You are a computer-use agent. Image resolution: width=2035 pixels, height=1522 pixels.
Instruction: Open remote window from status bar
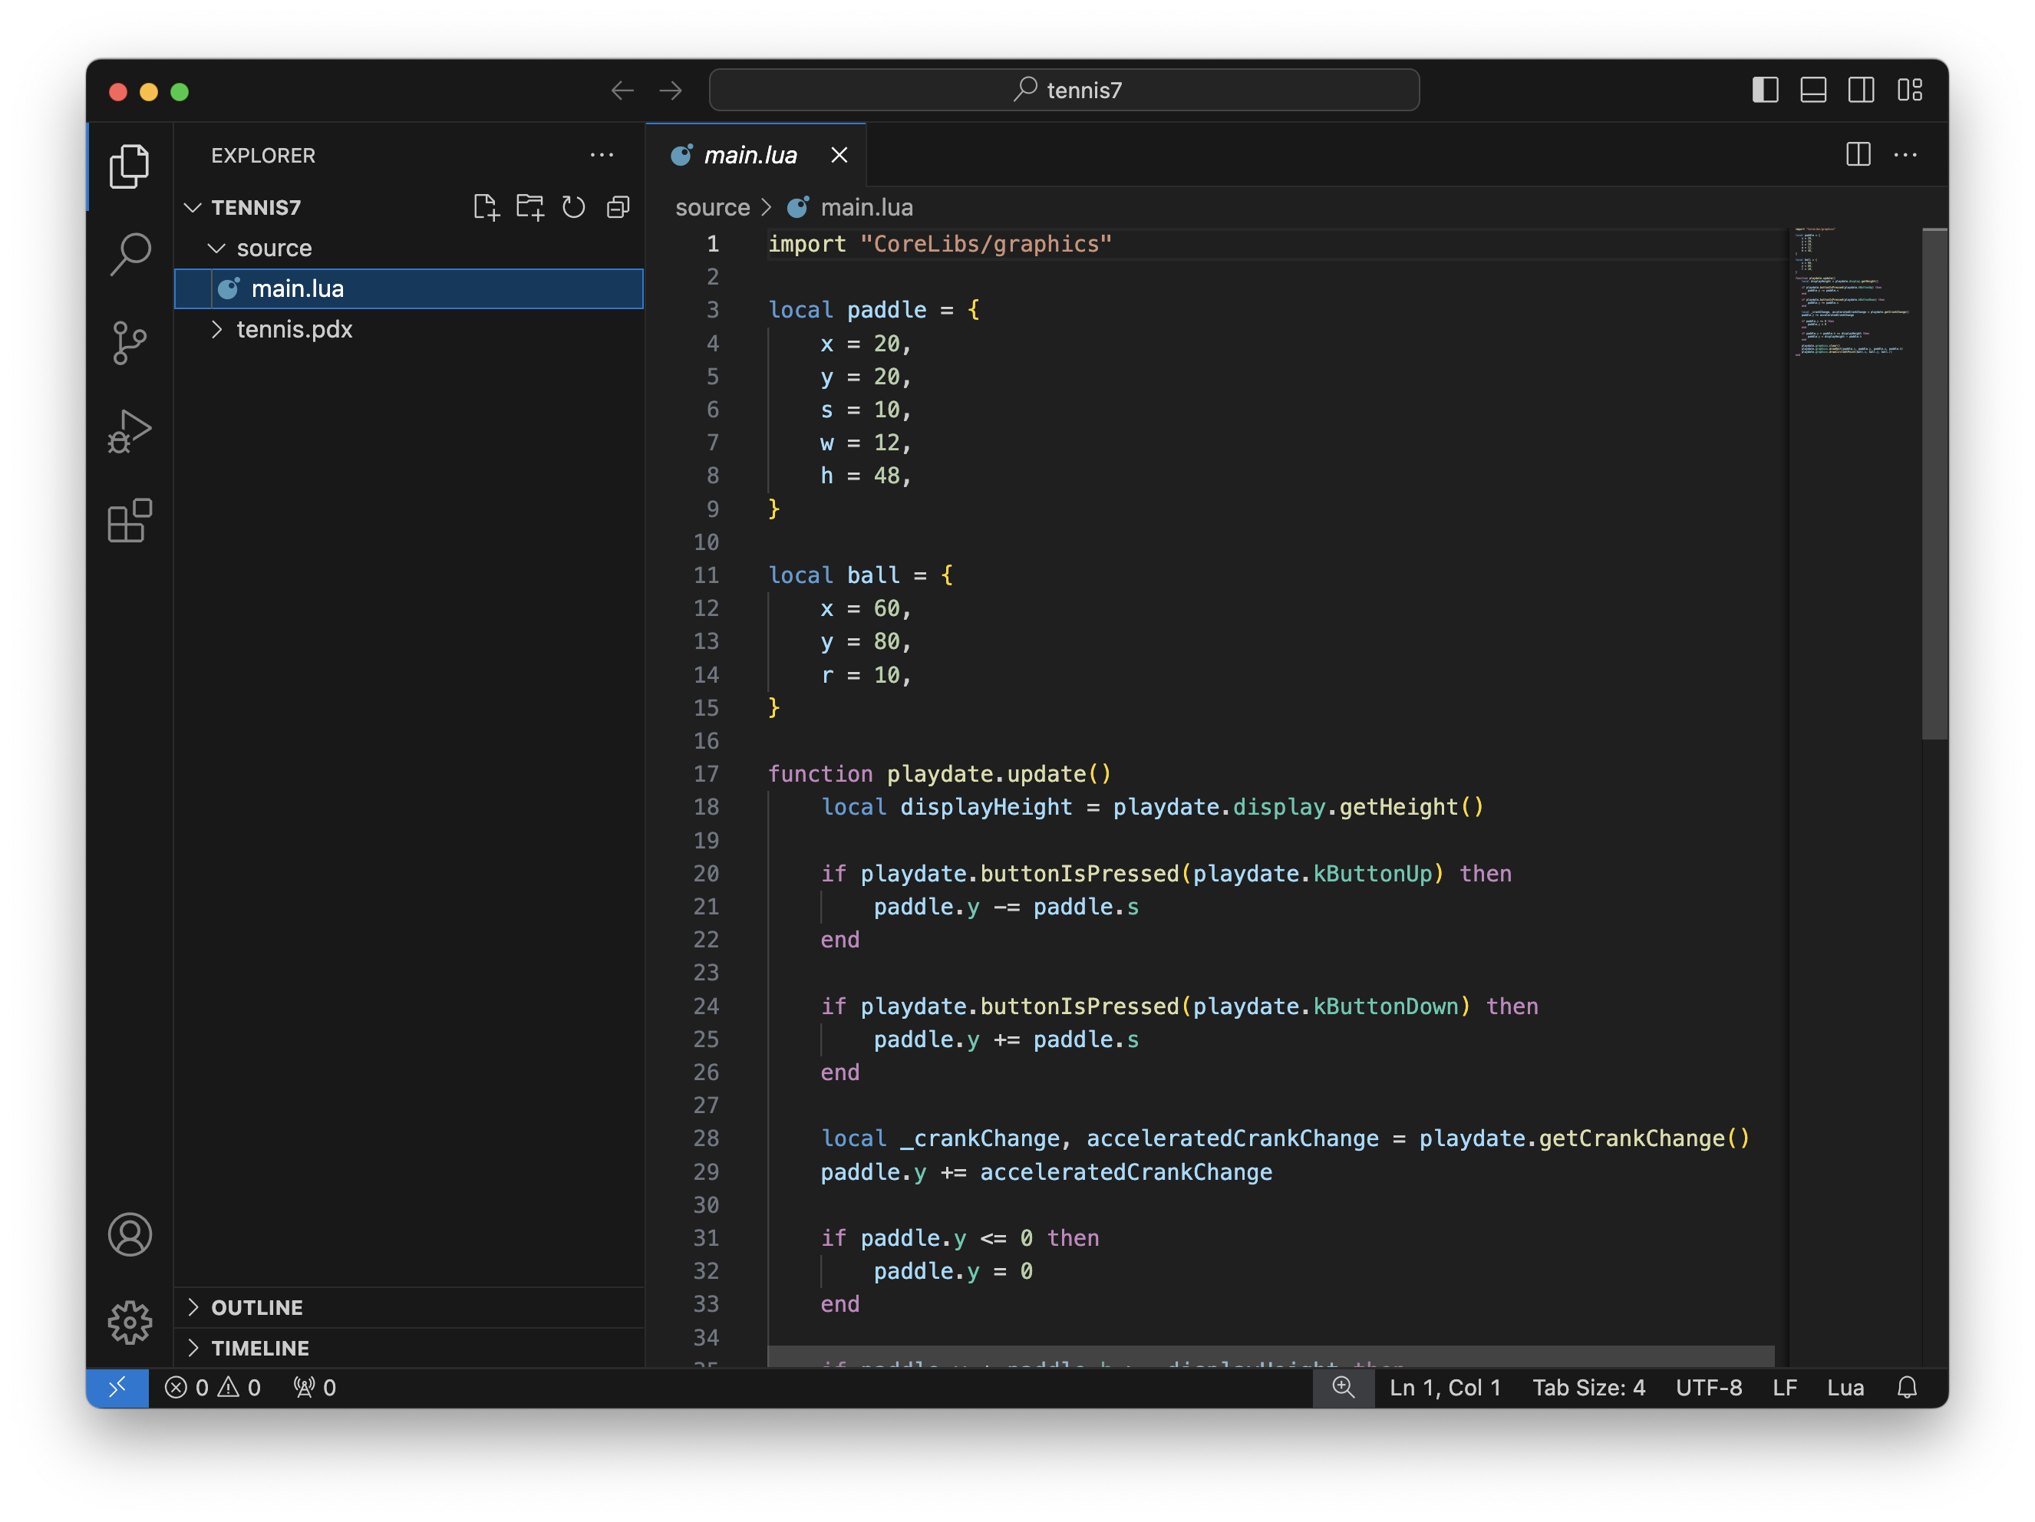117,1387
